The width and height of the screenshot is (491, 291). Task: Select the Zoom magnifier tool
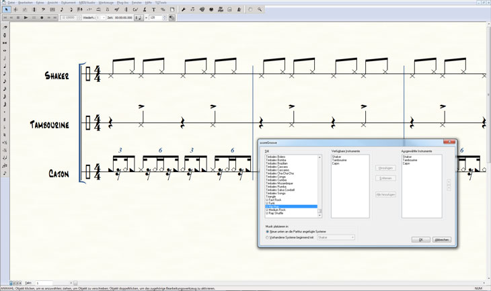[x=260, y=10]
